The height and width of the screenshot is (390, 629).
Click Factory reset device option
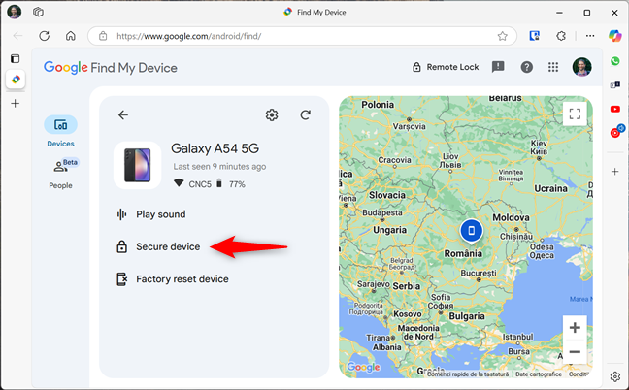[173, 279]
